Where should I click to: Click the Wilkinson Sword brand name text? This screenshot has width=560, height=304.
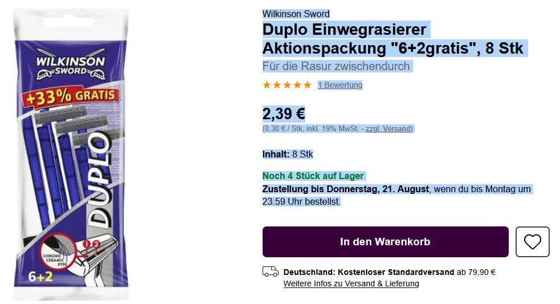(296, 14)
